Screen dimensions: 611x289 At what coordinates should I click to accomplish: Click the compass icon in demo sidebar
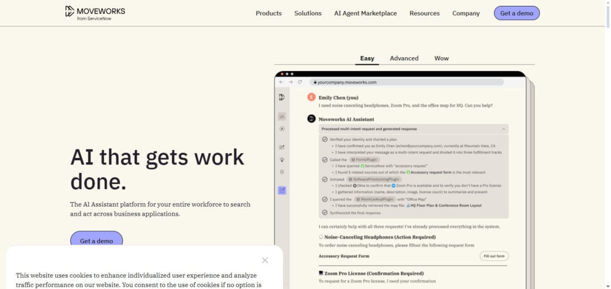(x=282, y=129)
